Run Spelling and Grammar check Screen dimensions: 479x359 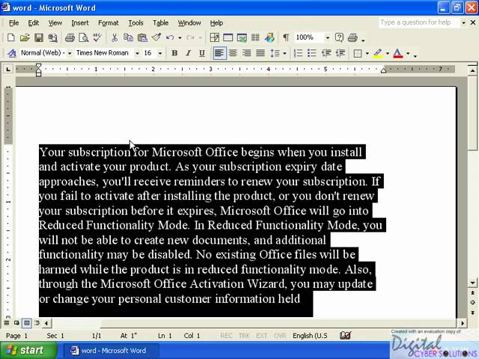(97, 37)
